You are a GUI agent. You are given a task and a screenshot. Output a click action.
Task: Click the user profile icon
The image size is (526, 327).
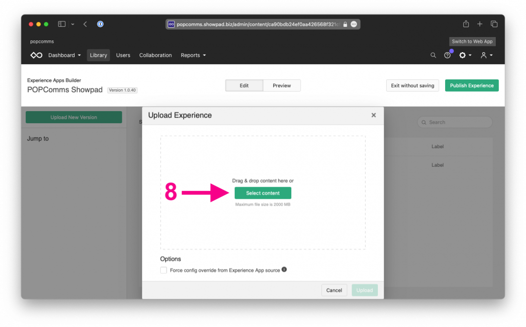(484, 55)
